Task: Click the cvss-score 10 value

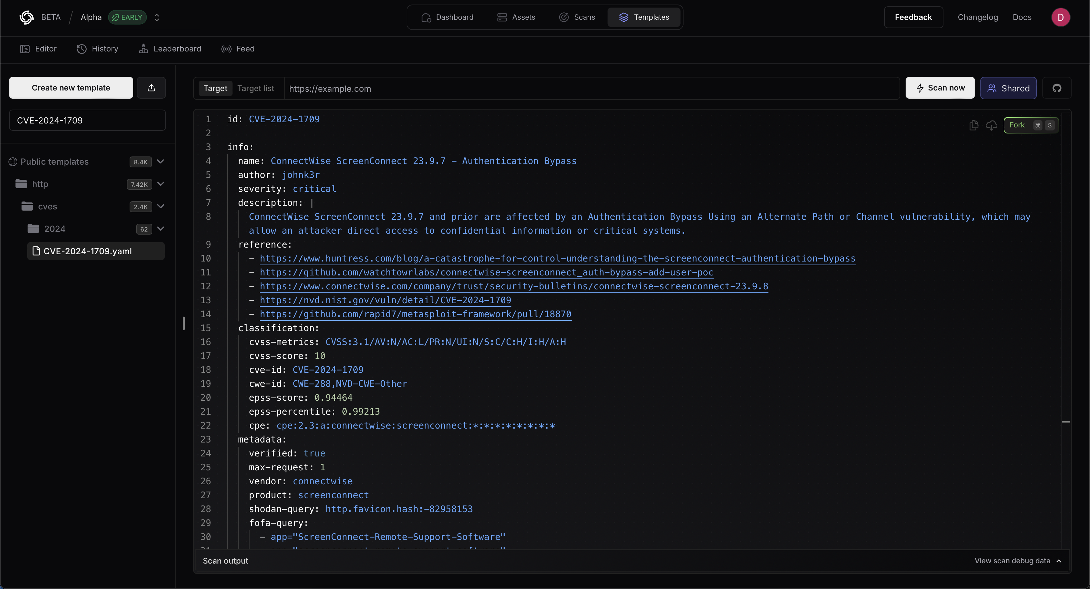Action: click(320, 356)
